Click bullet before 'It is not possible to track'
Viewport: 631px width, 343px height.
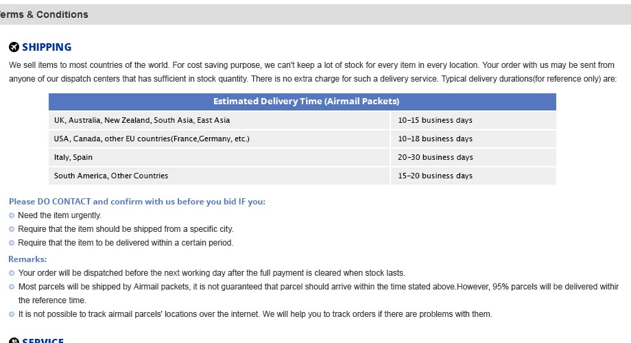coord(12,314)
